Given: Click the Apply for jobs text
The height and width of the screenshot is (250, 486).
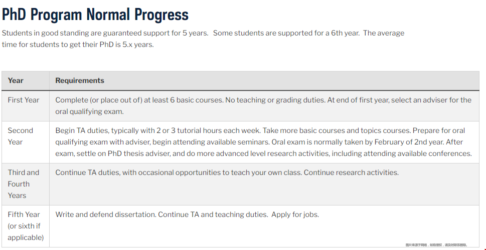Looking at the screenshot, I should [295, 214].
